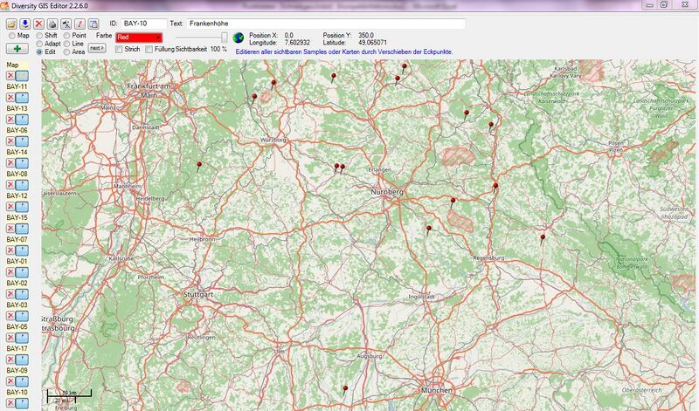Image resolution: width=699 pixels, height=411 pixels.
Task: Remove sample BAY-07 with its red X
Action: point(10,250)
